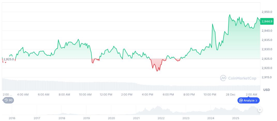
Task: Select 2024 on the year timeline
Action: pos(211,118)
